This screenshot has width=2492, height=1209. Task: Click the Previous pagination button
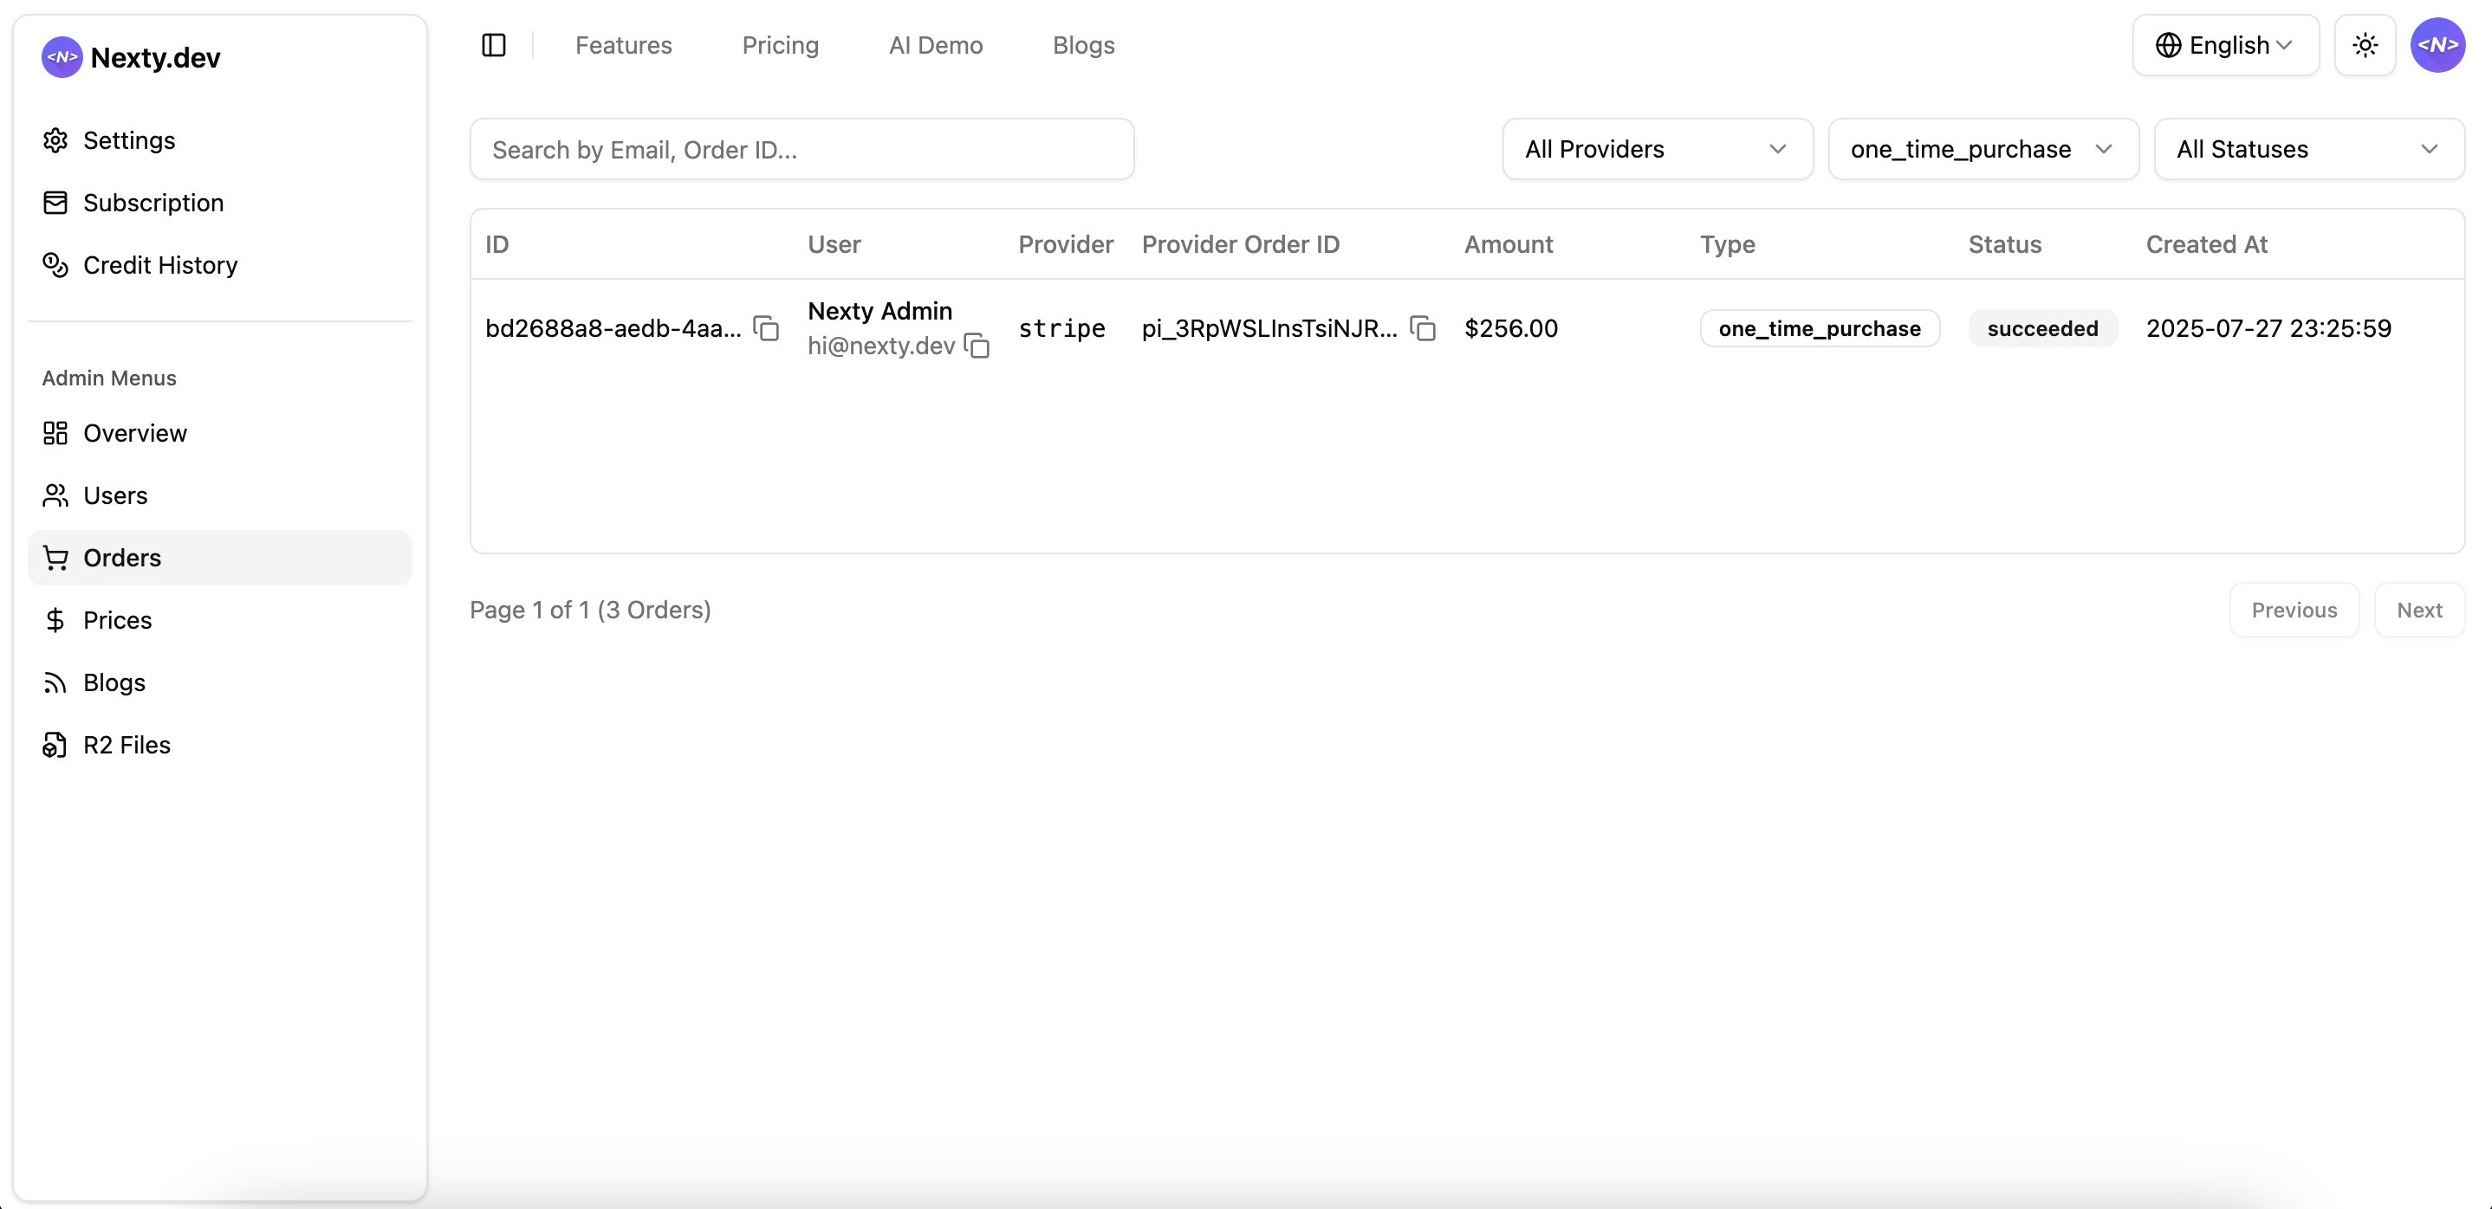pos(2294,611)
